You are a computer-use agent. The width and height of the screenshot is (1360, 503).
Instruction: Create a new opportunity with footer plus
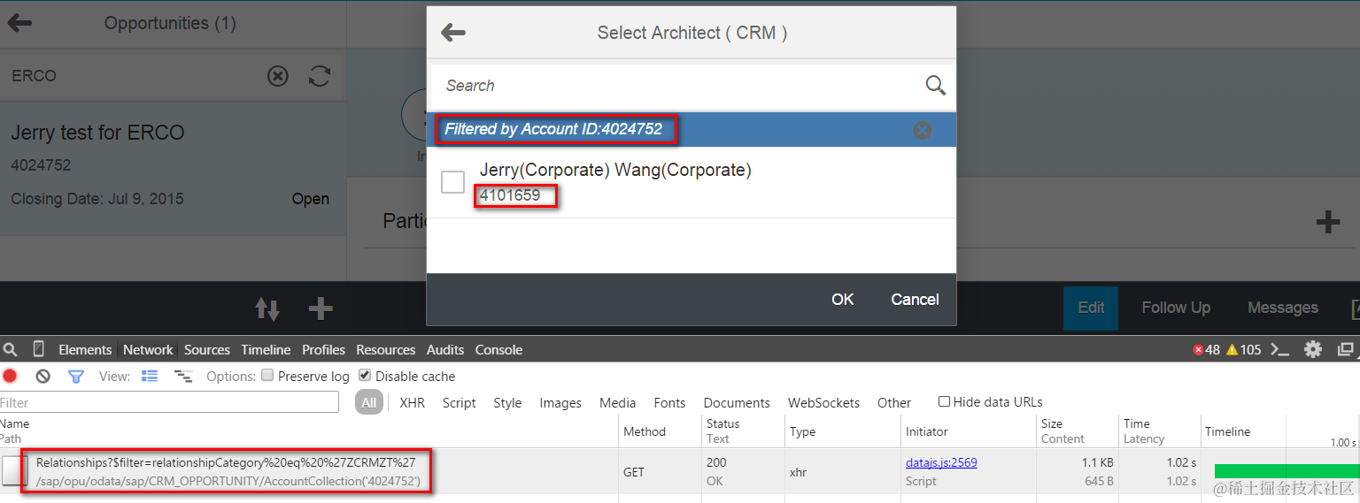coord(321,309)
